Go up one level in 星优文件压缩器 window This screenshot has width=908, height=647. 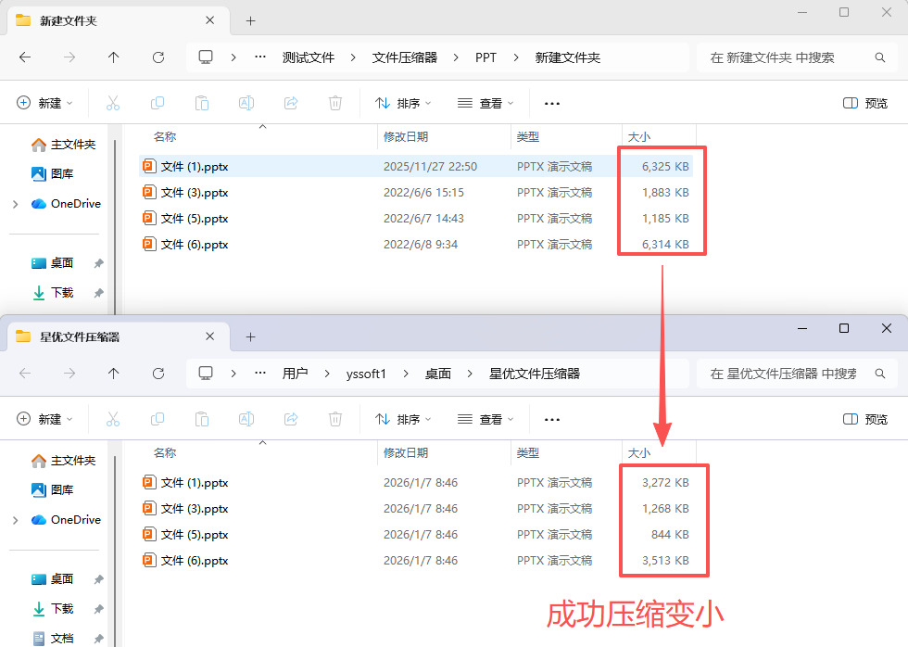[113, 374]
